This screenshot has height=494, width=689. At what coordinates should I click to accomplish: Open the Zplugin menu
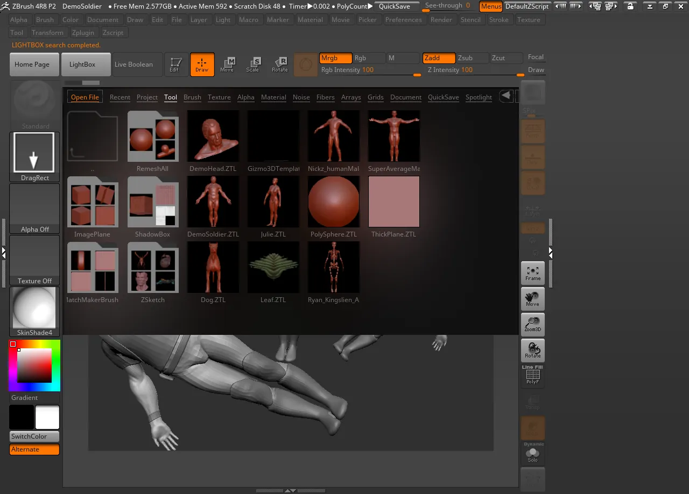[83, 33]
